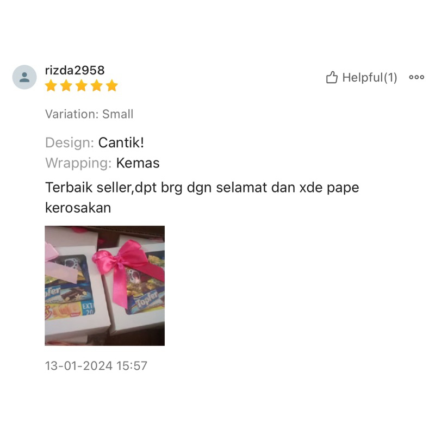Viewport: 435px width, 435px height.
Task: Click the Wrapping label
Action: pyautogui.click(x=78, y=163)
